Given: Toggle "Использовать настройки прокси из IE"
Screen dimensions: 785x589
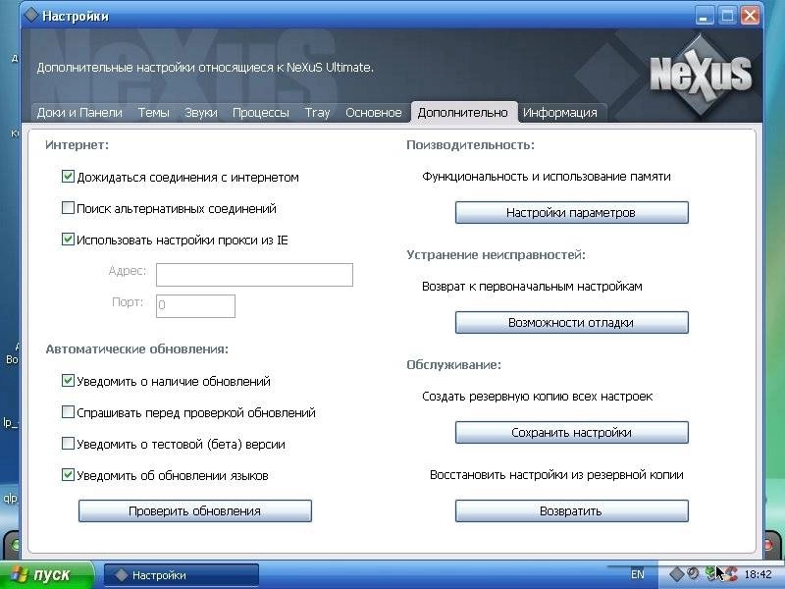Looking at the screenshot, I should [68, 240].
